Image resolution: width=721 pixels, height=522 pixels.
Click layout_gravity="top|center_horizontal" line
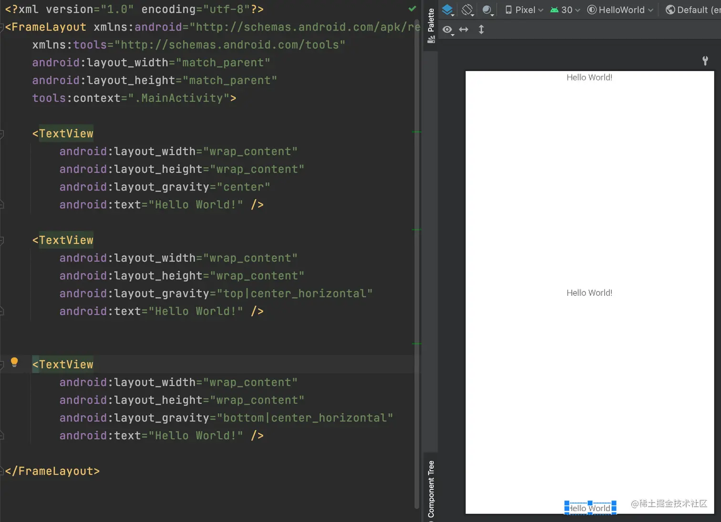(x=216, y=293)
